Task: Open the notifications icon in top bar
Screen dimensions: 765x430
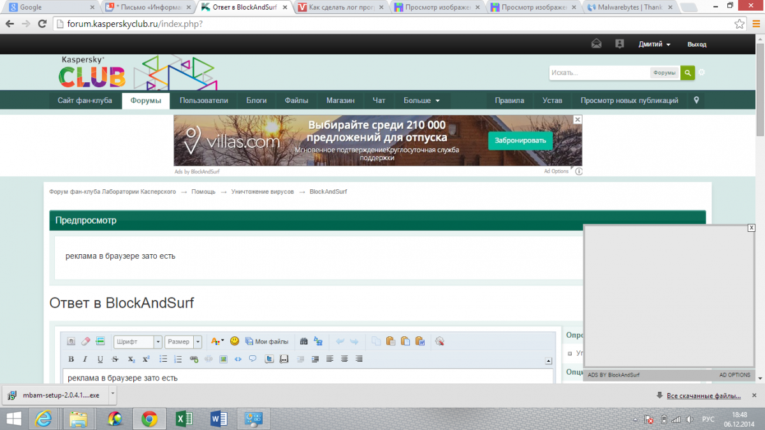Action: pyautogui.click(x=619, y=44)
